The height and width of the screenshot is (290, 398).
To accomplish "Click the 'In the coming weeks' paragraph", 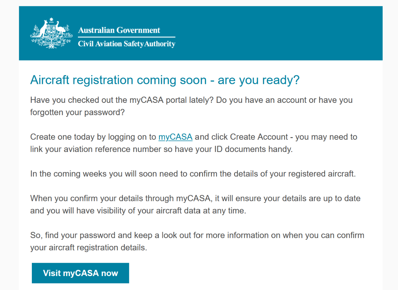I will [x=193, y=174].
